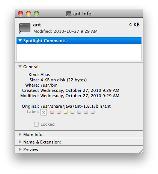Enable the Locked checkbox
Screen dimensions: 158x174
pos(36,124)
